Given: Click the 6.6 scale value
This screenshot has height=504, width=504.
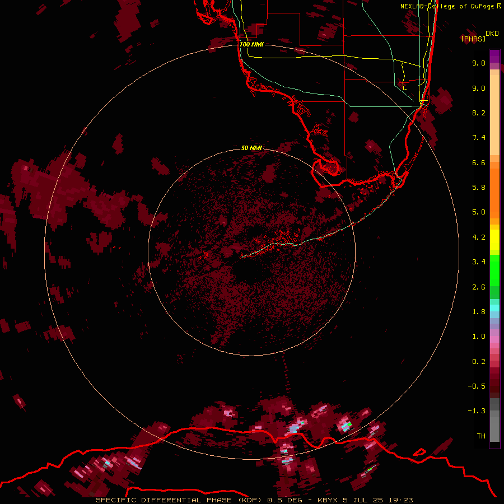Looking at the screenshot, I should pos(479,162).
